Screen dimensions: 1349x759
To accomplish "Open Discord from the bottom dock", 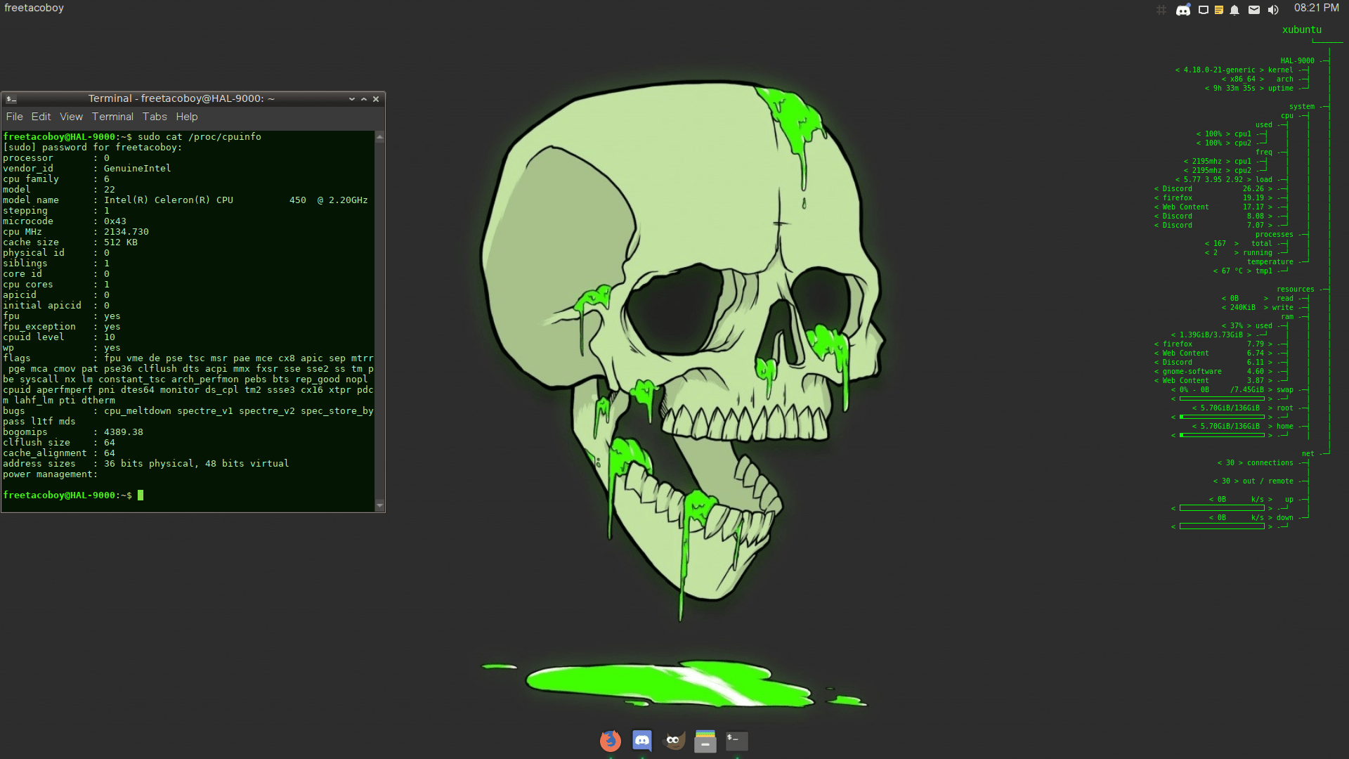I will [641, 740].
